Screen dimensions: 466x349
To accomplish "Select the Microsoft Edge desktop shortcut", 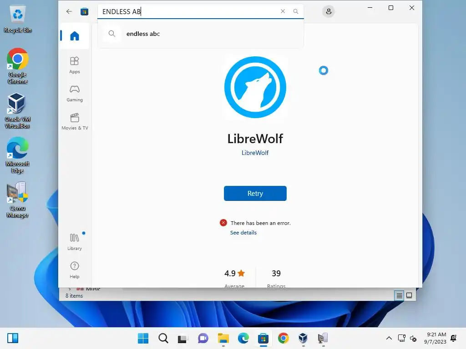I will pyautogui.click(x=17, y=155).
